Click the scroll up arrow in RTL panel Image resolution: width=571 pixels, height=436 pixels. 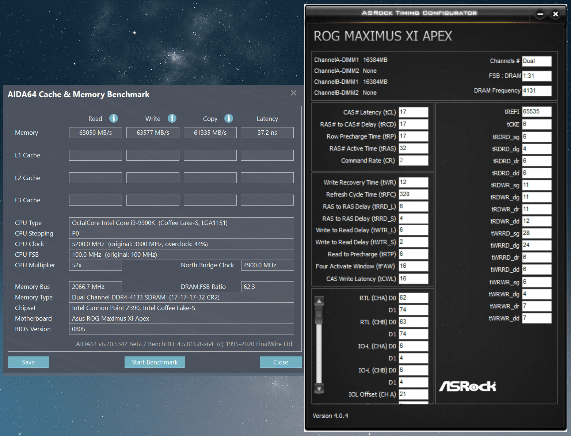[x=319, y=301]
